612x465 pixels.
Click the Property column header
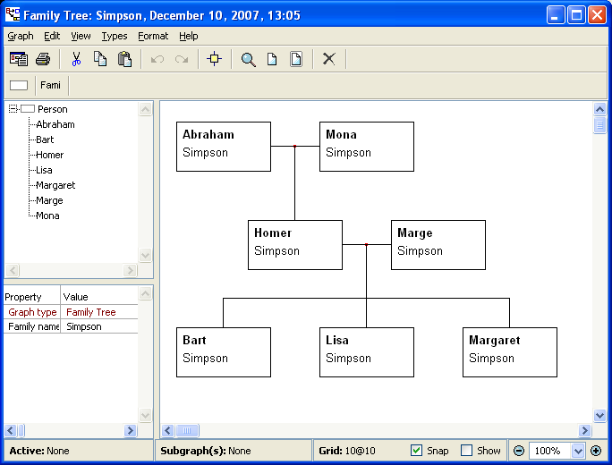(x=32, y=297)
